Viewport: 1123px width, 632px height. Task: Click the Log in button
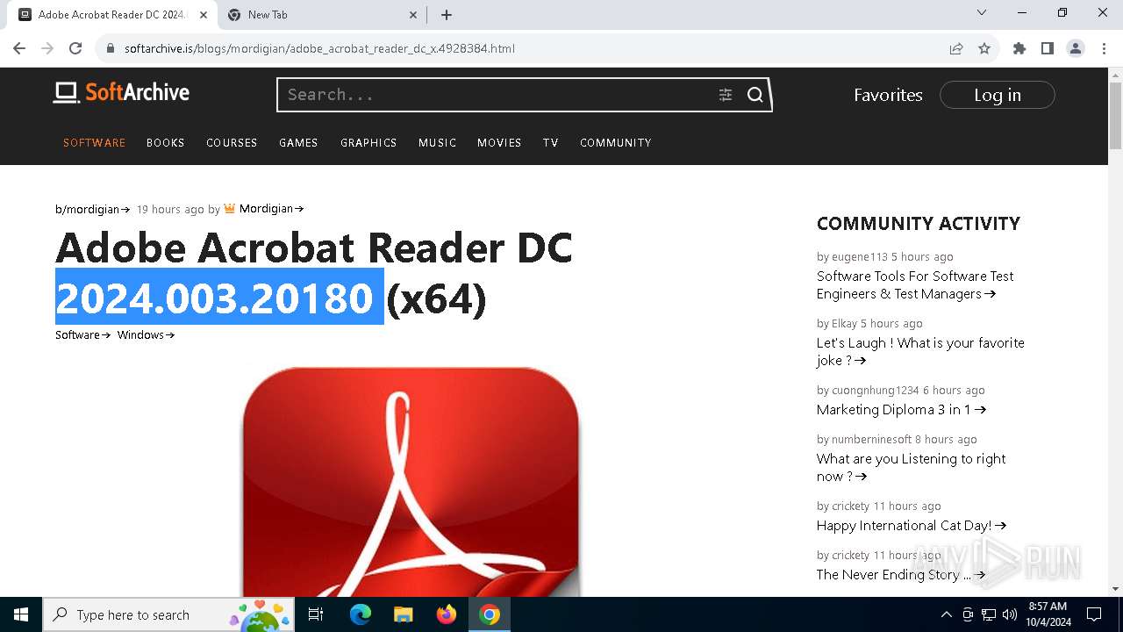(998, 95)
